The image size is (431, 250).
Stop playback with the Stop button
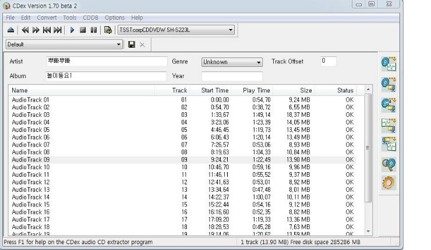click(83, 30)
